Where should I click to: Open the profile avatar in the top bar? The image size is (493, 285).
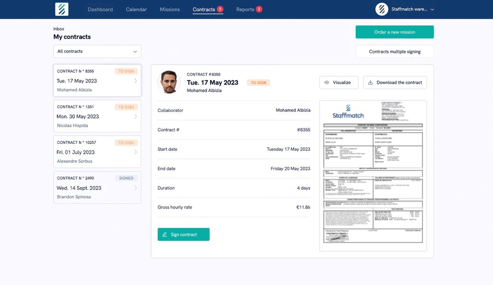pos(382,9)
